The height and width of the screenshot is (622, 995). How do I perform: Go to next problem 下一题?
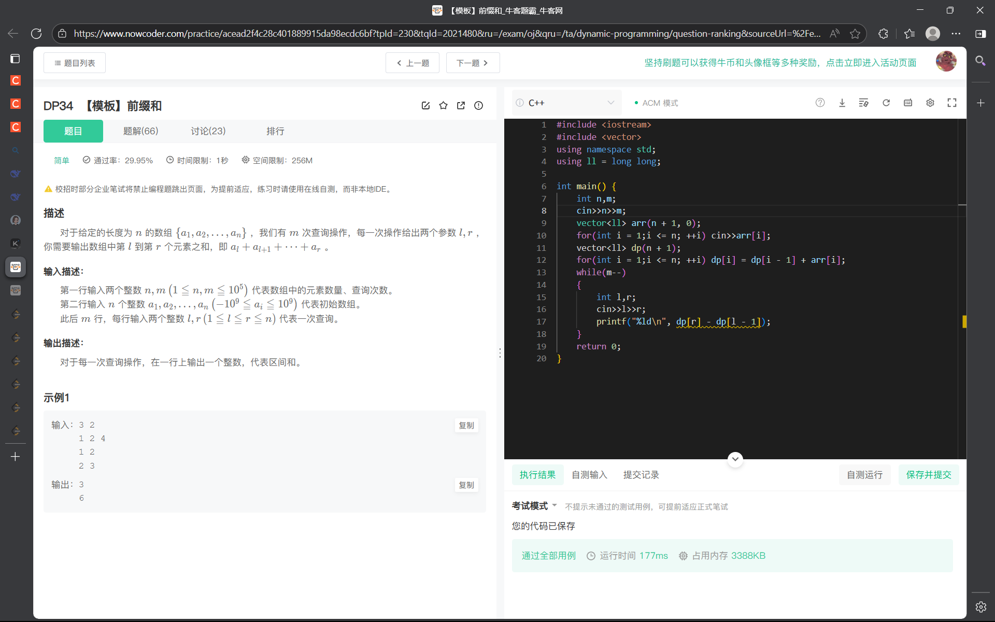pos(473,63)
